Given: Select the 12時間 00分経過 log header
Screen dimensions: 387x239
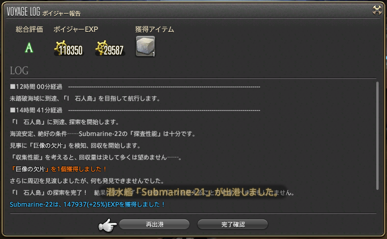Looking at the screenshot, I should (x=36, y=87).
